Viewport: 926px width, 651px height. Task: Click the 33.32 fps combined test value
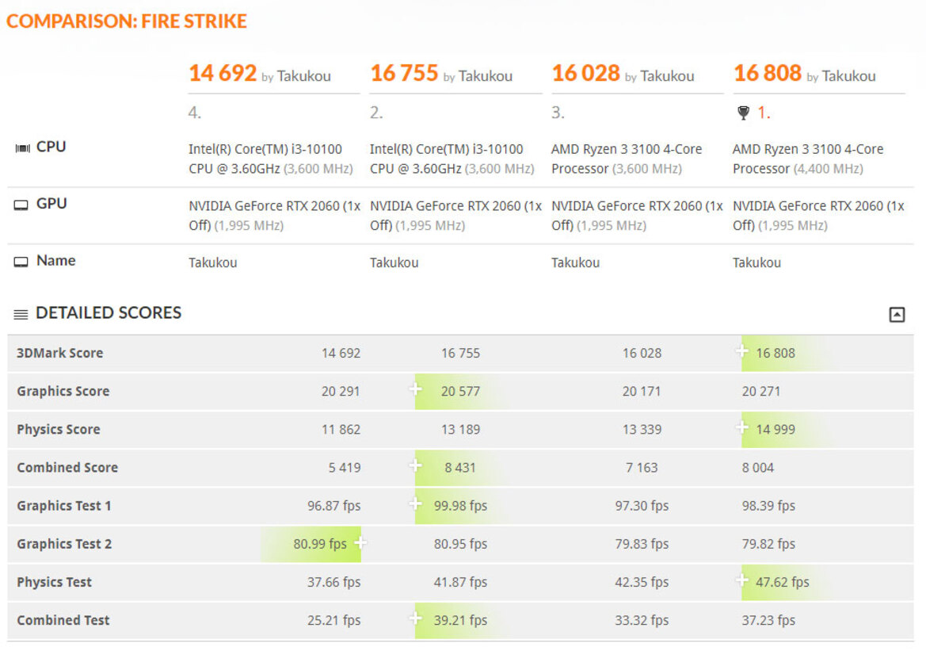pyautogui.click(x=642, y=620)
